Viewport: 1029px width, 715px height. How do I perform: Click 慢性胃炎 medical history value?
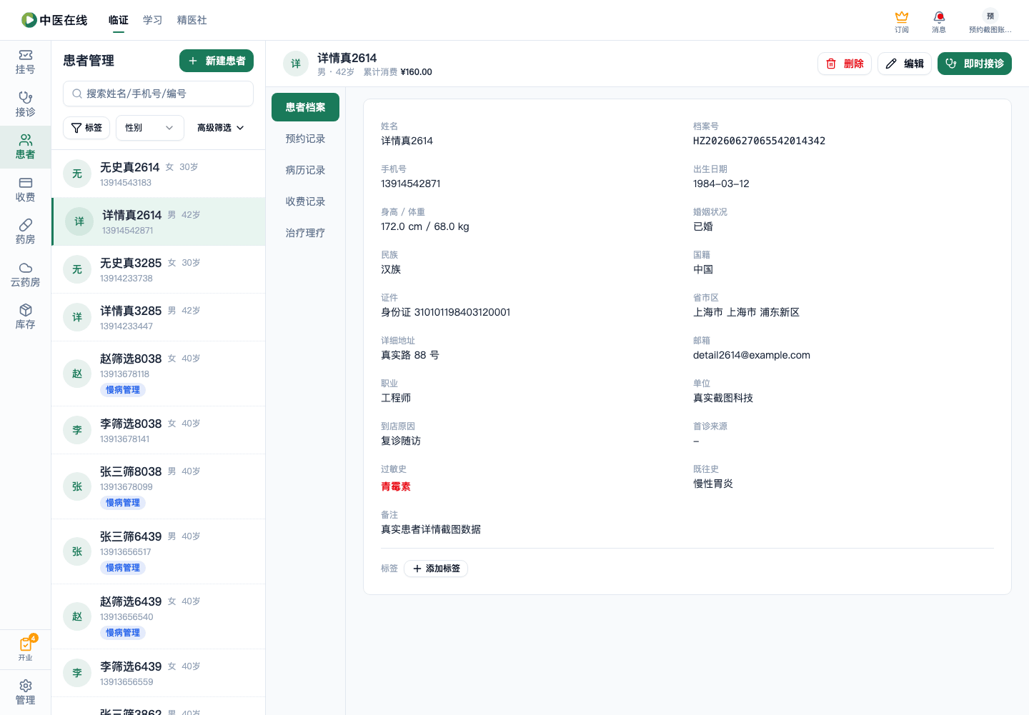point(713,484)
